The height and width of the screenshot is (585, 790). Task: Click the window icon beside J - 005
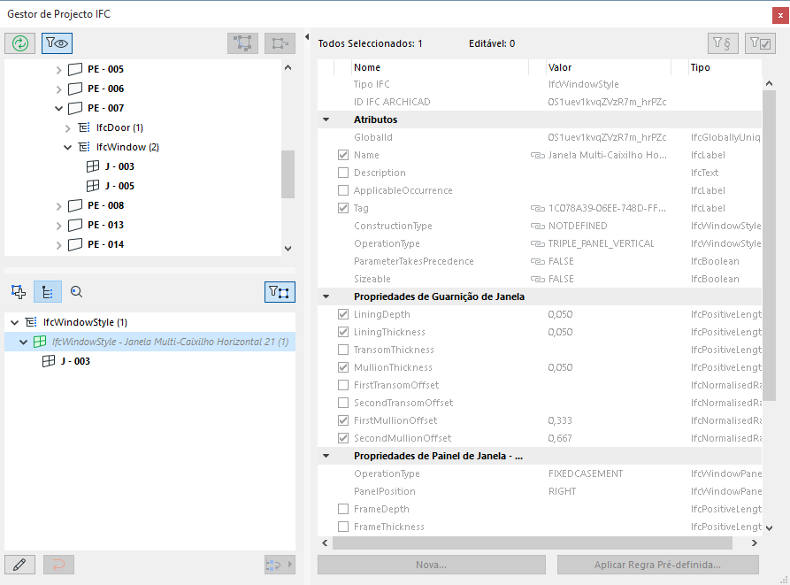pyautogui.click(x=93, y=186)
